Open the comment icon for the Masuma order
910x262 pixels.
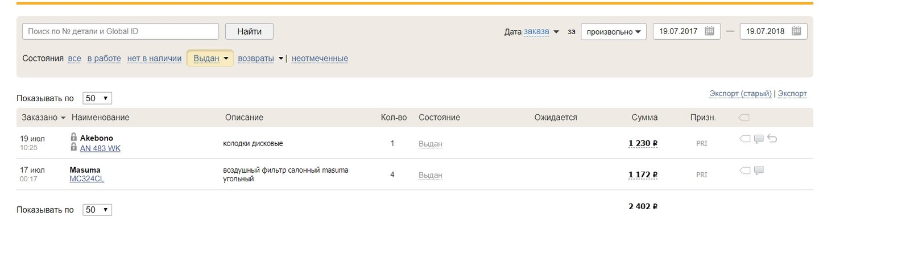(759, 171)
